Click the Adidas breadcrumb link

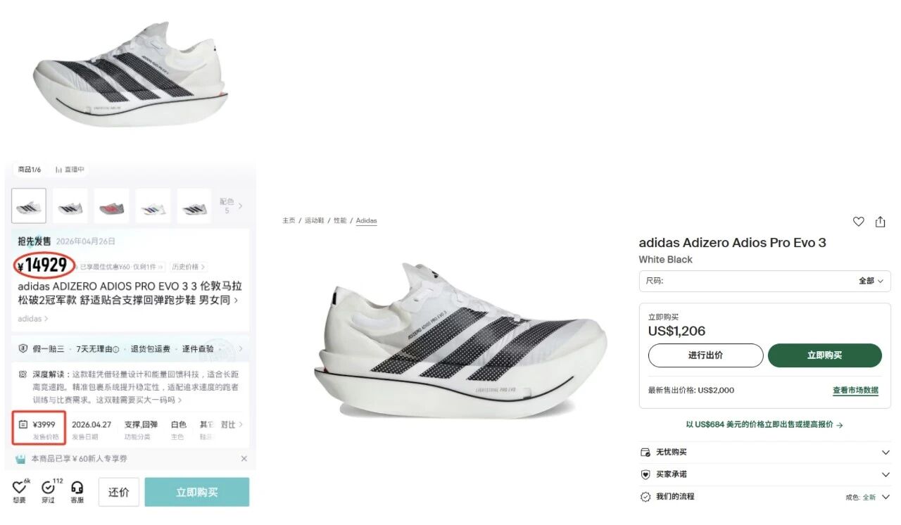366,221
